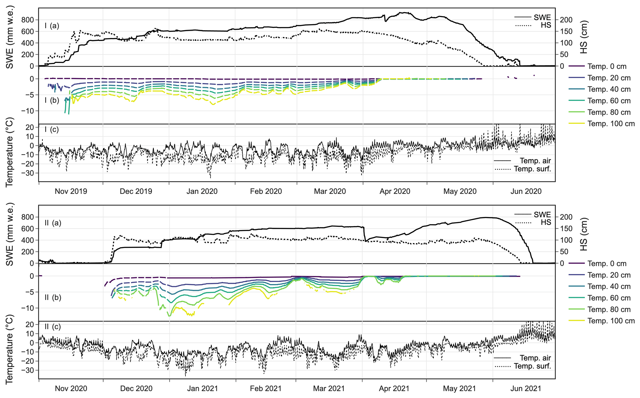This screenshot has height=398, width=640.
Task: Click the 'I (c)' panel label
Action: (52, 129)
